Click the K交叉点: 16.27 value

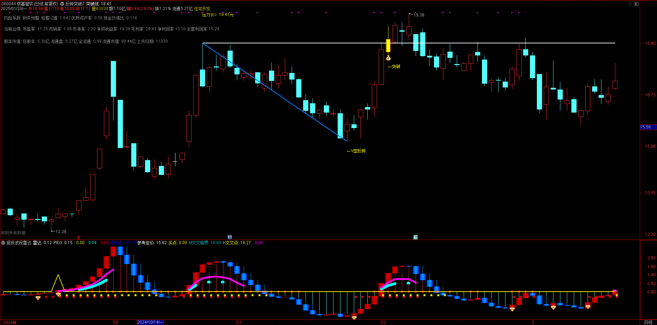point(237,243)
